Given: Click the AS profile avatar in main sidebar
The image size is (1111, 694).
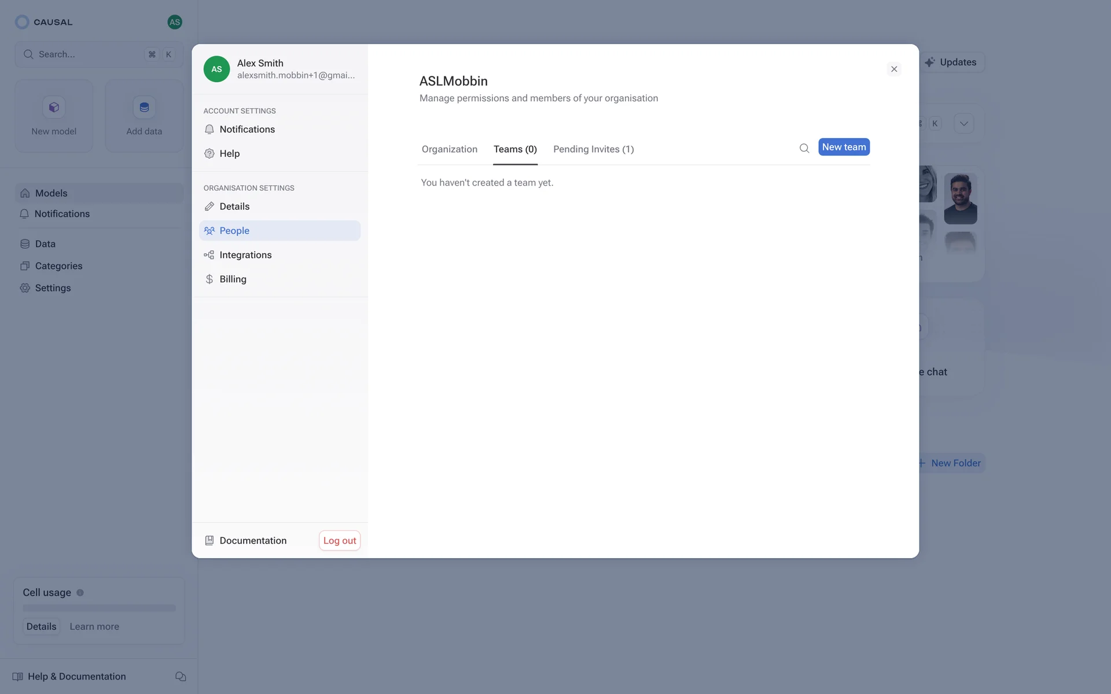Looking at the screenshot, I should point(174,22).
